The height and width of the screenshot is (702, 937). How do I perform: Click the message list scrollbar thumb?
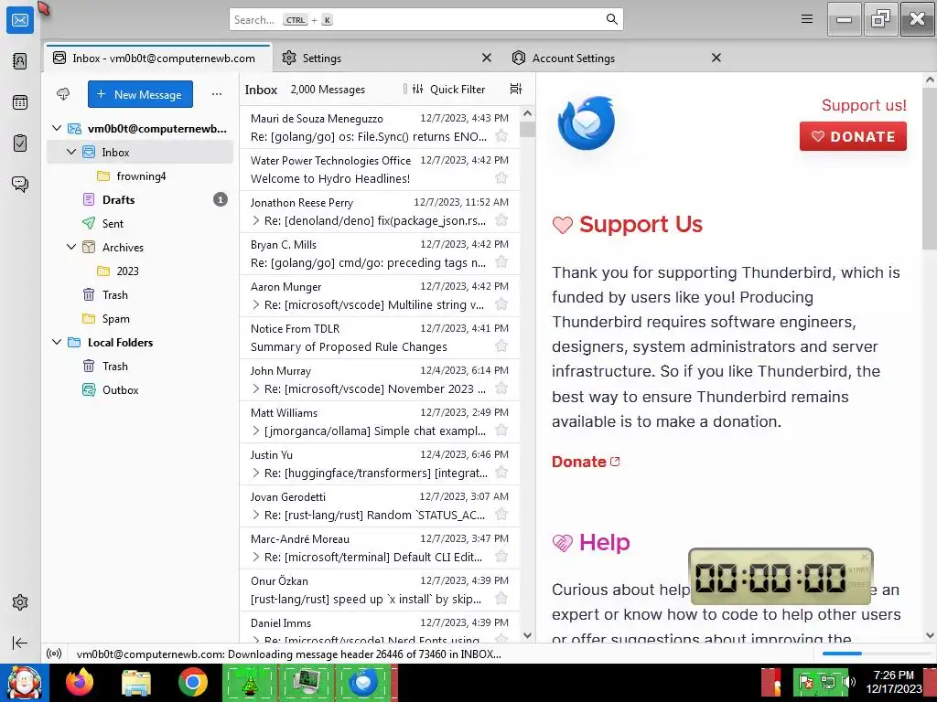[x=527, y=130]
